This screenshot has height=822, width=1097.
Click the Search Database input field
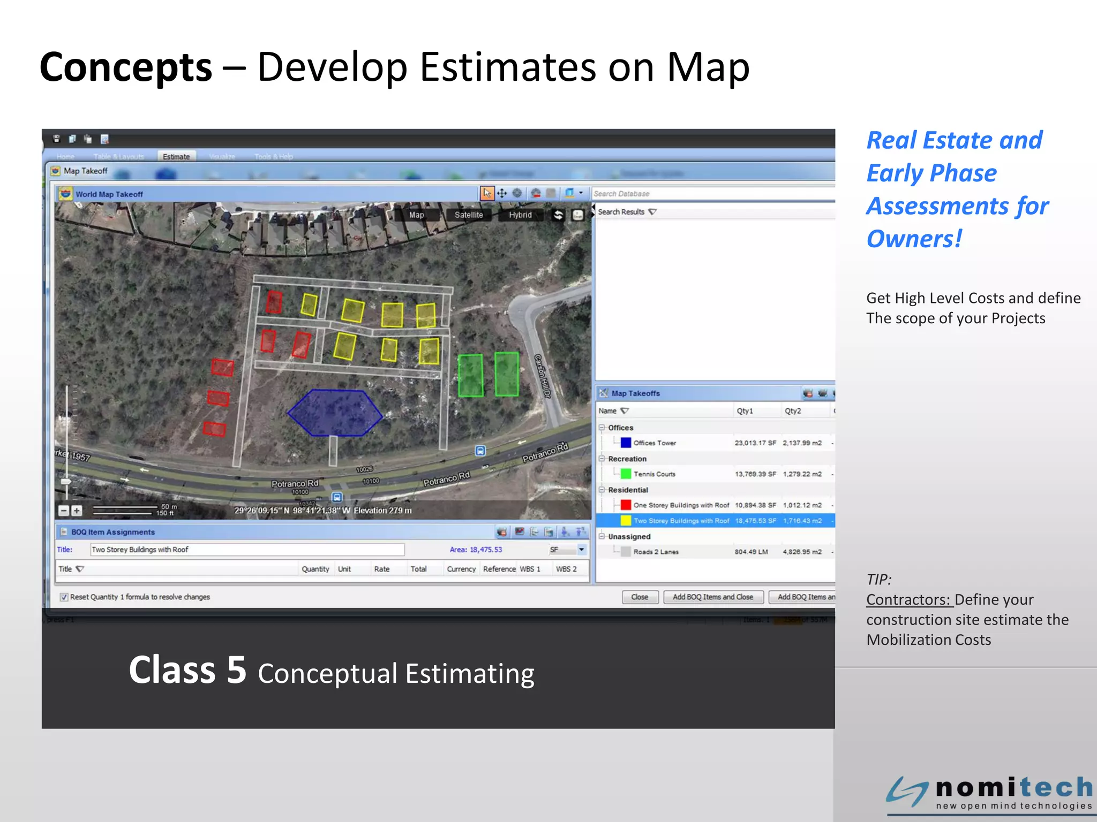(713, 194)
